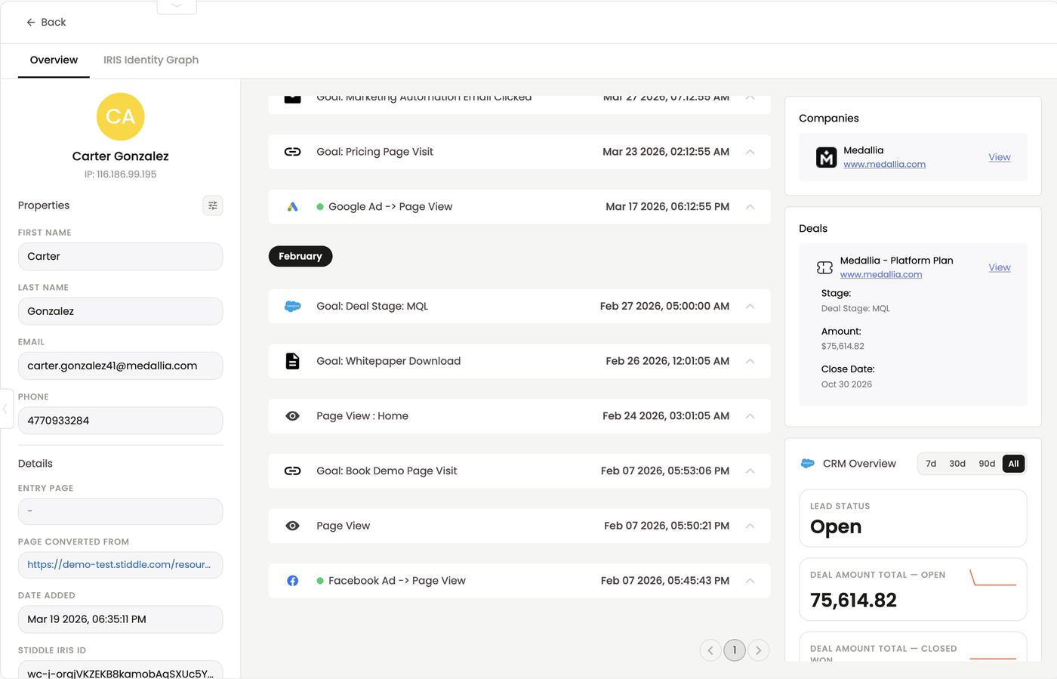Screen dimensions: 1057x679
Task: Go Back to previous page
Action: 46,22
